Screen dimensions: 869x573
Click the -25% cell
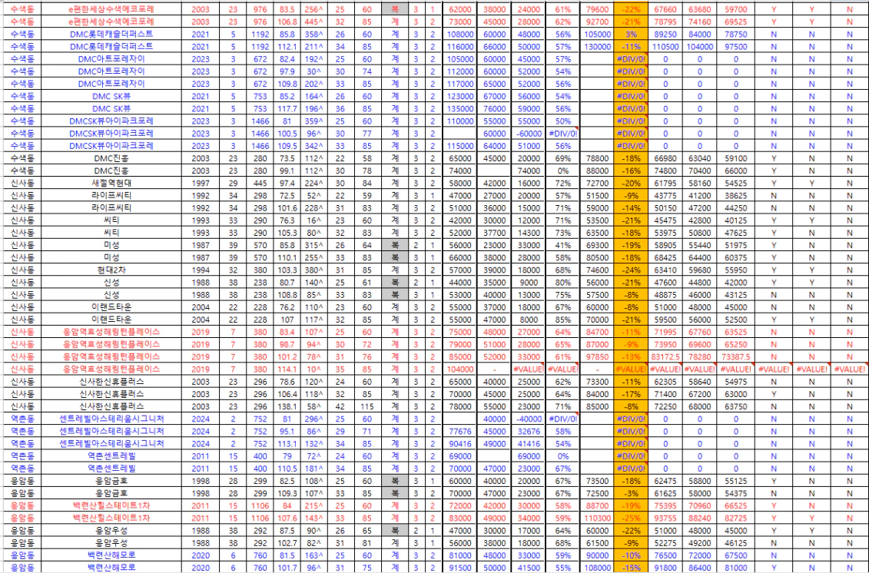tap(631, 518)
